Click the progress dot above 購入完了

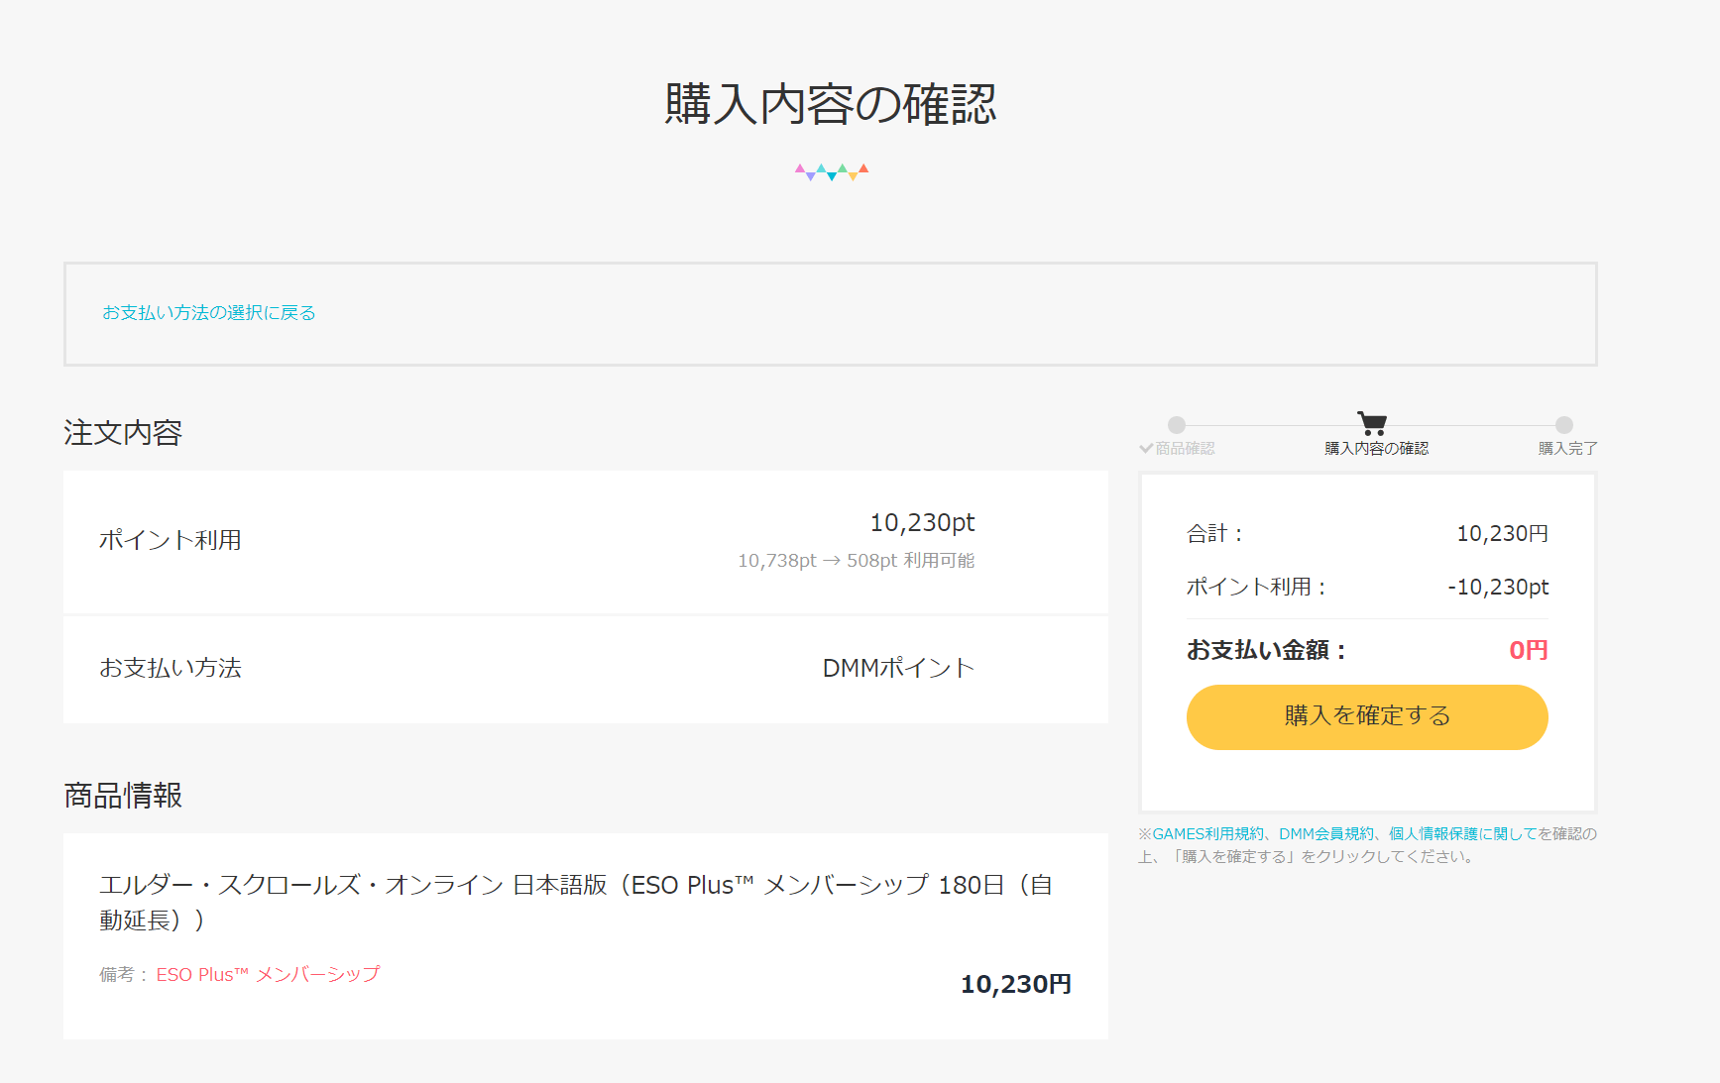coord(1564,425)
